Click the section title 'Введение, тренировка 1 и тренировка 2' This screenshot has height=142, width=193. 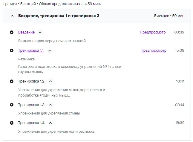[59, 16]
